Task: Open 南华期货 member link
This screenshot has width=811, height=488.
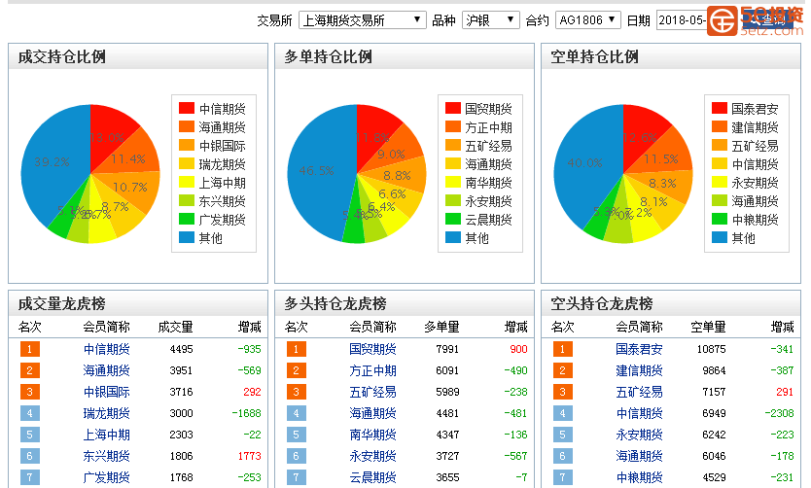Action: click(x=372, y=435)
